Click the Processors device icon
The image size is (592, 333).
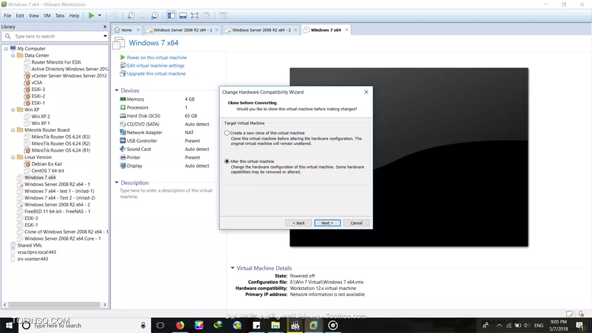(x=123, y=108)
